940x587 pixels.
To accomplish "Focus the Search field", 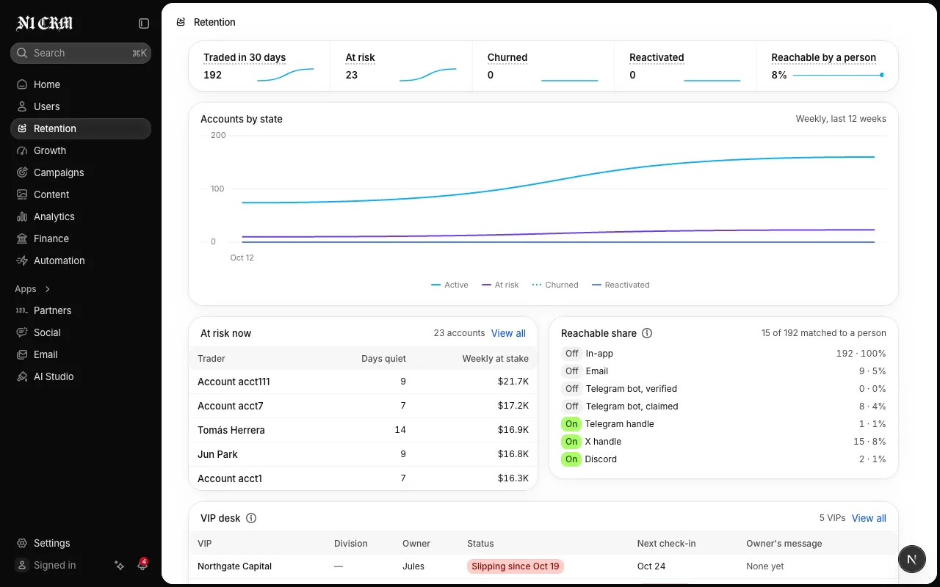I will (x=81, y=53).
